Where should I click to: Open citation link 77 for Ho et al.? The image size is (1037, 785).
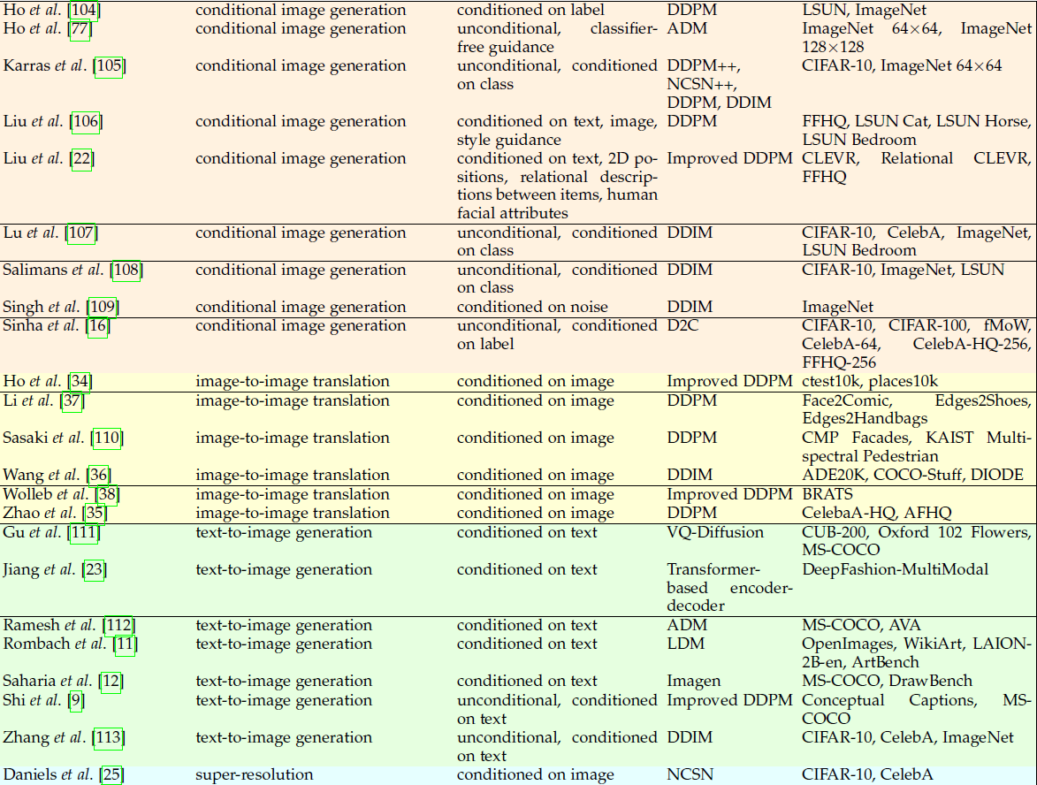pos(80,28)
